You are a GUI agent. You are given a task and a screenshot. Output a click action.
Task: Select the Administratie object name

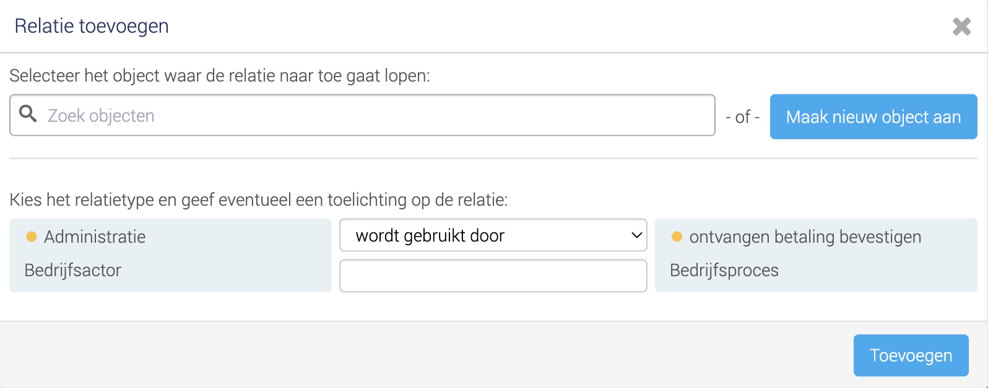coord(95,237)
